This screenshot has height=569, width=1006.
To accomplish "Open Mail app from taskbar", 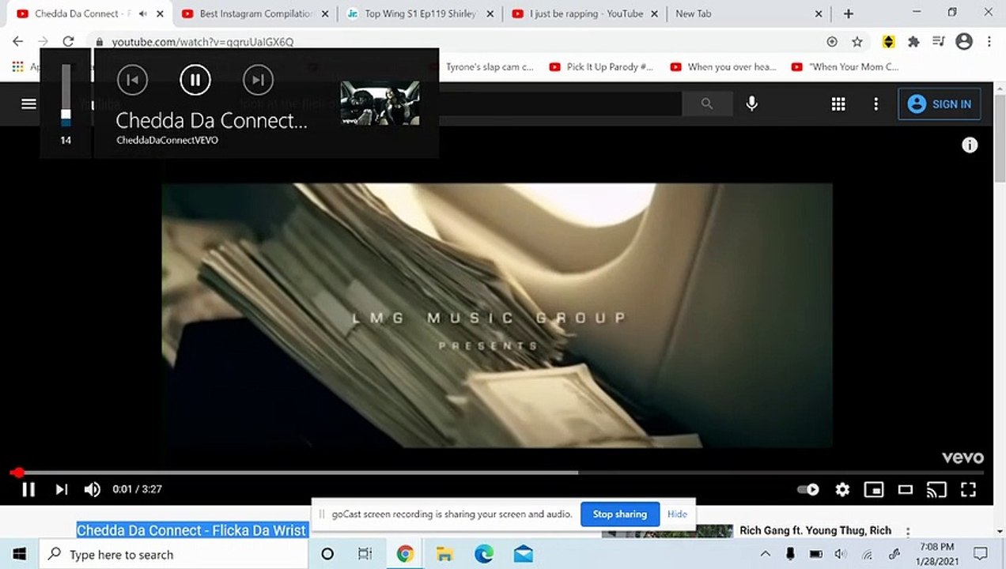I will tap(523, 555).
